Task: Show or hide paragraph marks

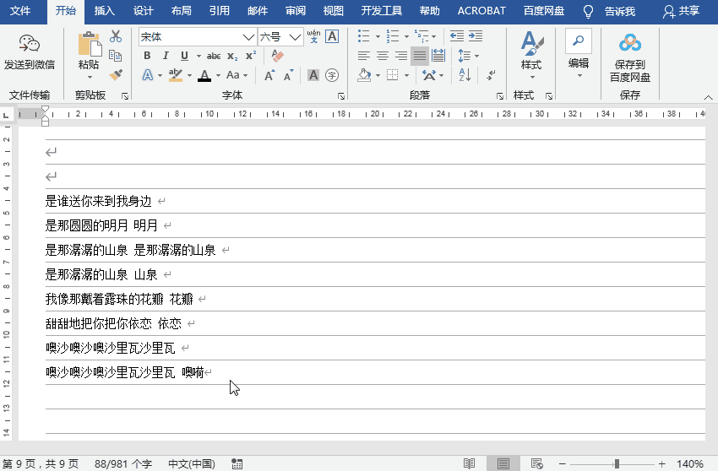Action: (491, 74)
